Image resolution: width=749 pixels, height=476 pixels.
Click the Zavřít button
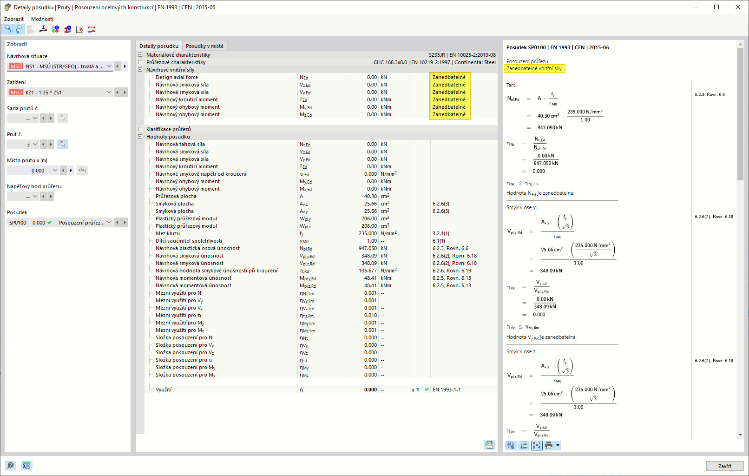725,466
